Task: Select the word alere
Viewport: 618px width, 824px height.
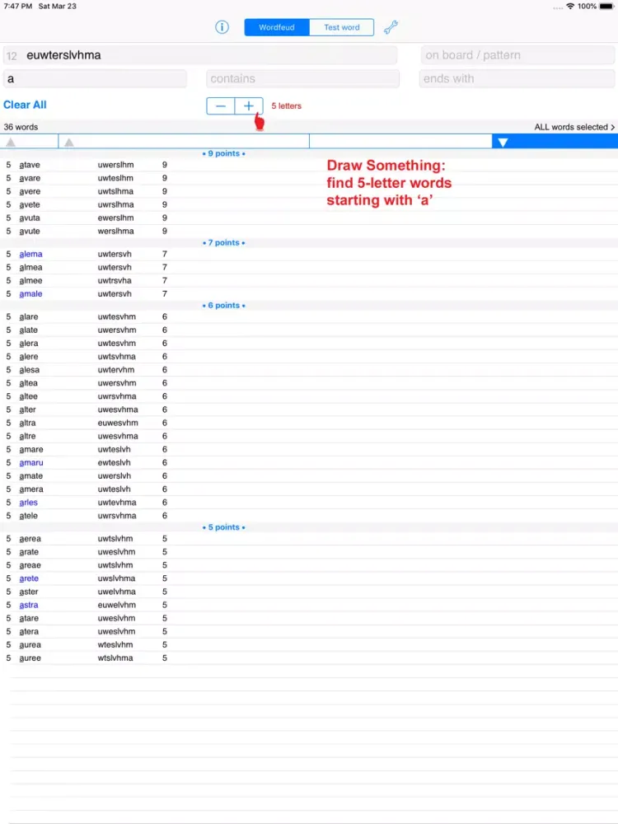Action: (x=29, y=357)
